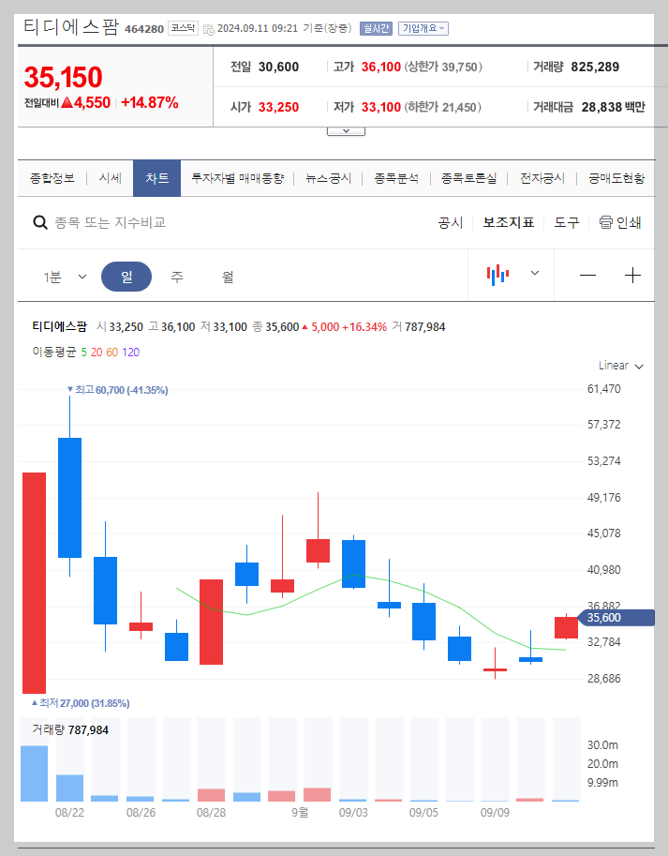Select the 주 weekly timeframe
Screen dimensions: 668x856
click(x=177, y=275)
